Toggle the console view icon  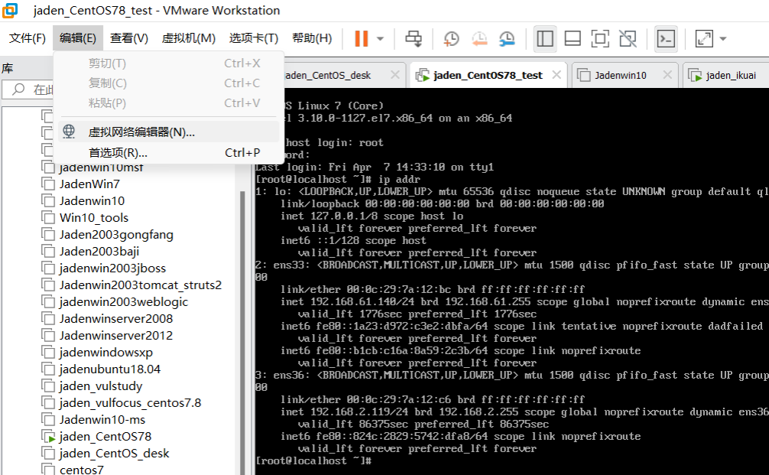point(666,38)
